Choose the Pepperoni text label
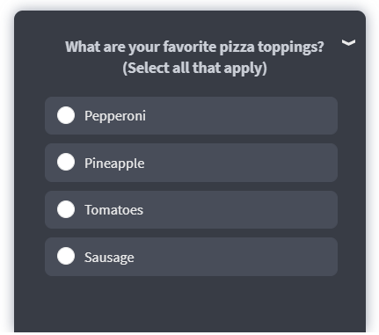The image size is (379, 335). pos(115,116)
